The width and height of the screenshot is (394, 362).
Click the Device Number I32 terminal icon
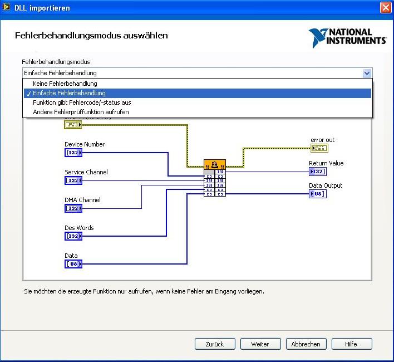(x=73, y=153)
